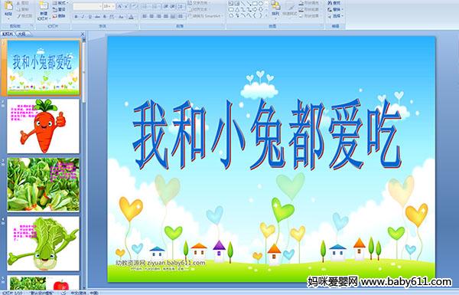Switch to the Slides pane tab
Screen dimensions: 459x295
point(8,34)
